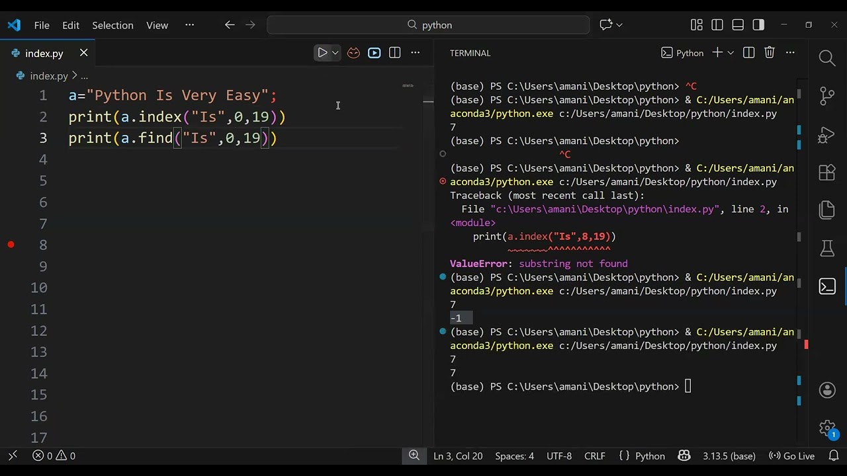Click the orange cat face icon in editor toolbar

pyautogui.click(x=353, y=53)
